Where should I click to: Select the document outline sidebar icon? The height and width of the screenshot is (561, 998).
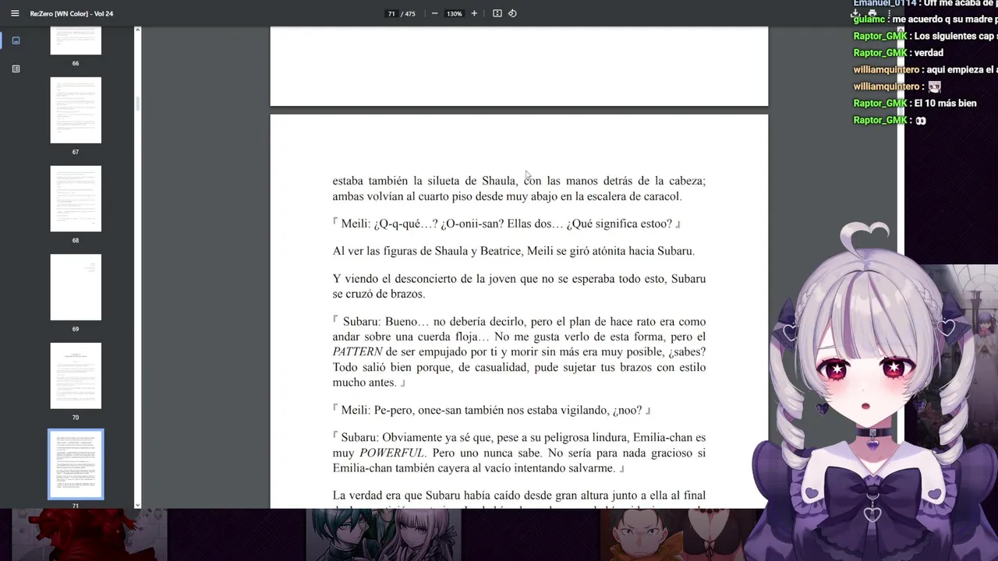(x=16, y=69)
